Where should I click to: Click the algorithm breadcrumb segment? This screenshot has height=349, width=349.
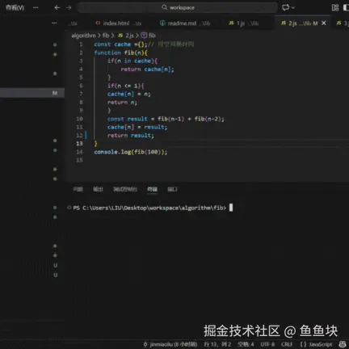[83, 36]
